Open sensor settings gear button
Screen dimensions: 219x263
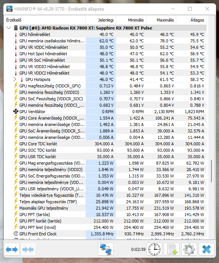click(189, 250)
